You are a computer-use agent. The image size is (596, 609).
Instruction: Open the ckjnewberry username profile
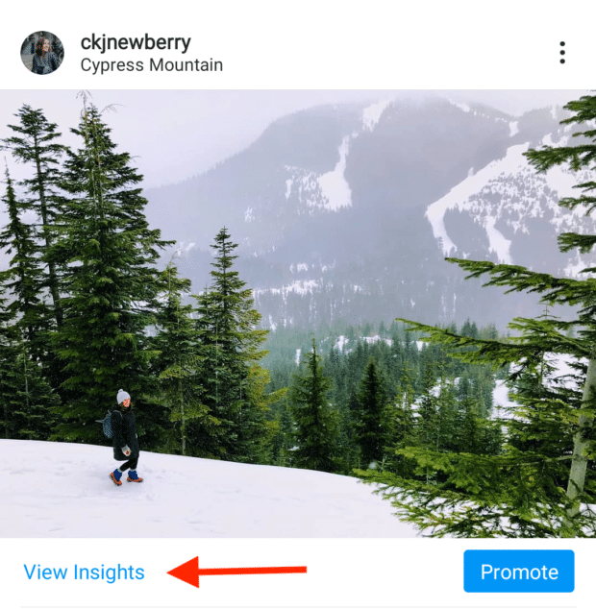(136, 42)
